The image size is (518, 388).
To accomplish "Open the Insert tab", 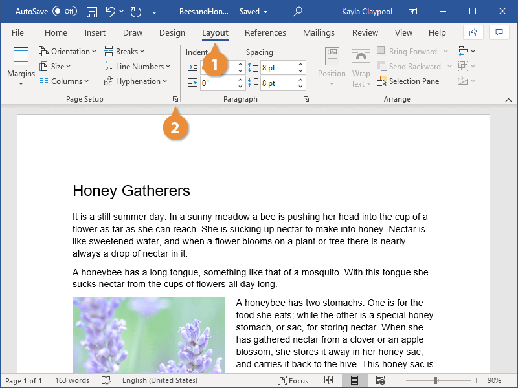I will [95, 33].
